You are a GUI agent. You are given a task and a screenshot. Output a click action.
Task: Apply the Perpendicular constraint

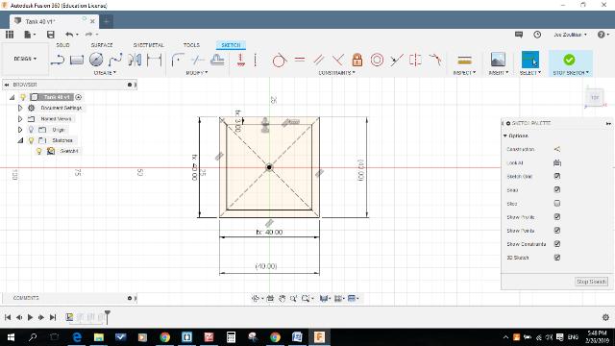coord(338,60)
